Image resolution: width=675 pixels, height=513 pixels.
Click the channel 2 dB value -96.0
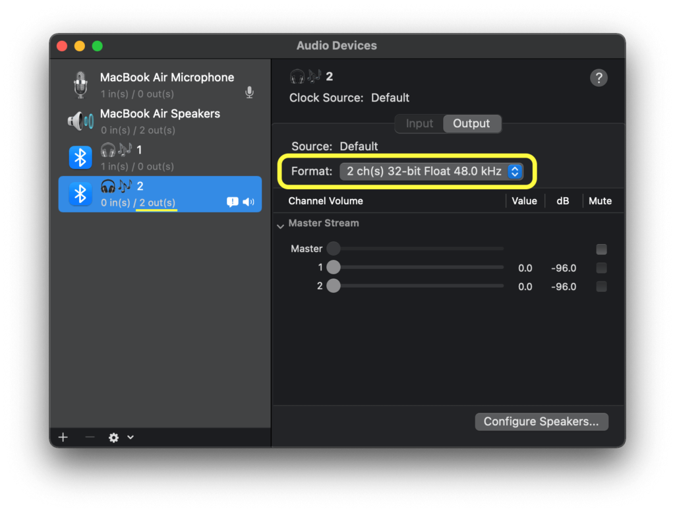564,286
